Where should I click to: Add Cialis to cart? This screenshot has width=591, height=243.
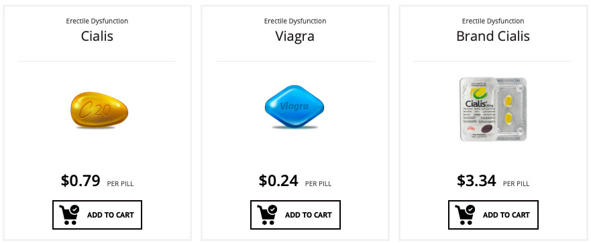(x=97, y=215)
